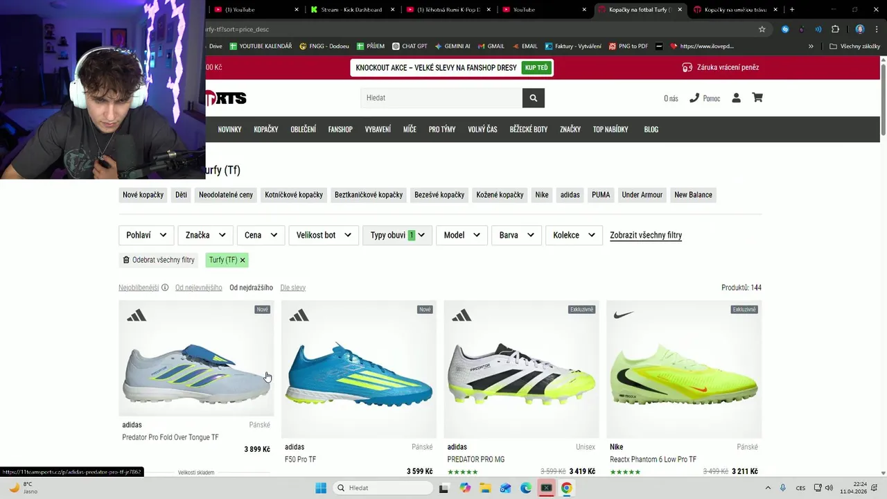Open the CHAT GPT bookmark
The height and width of the screenshot is (499, 887).
[x=410, y=46]
